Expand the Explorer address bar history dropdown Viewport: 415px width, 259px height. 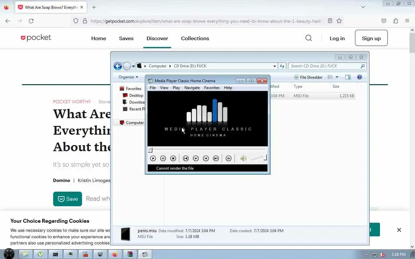[x=275, y=66]
